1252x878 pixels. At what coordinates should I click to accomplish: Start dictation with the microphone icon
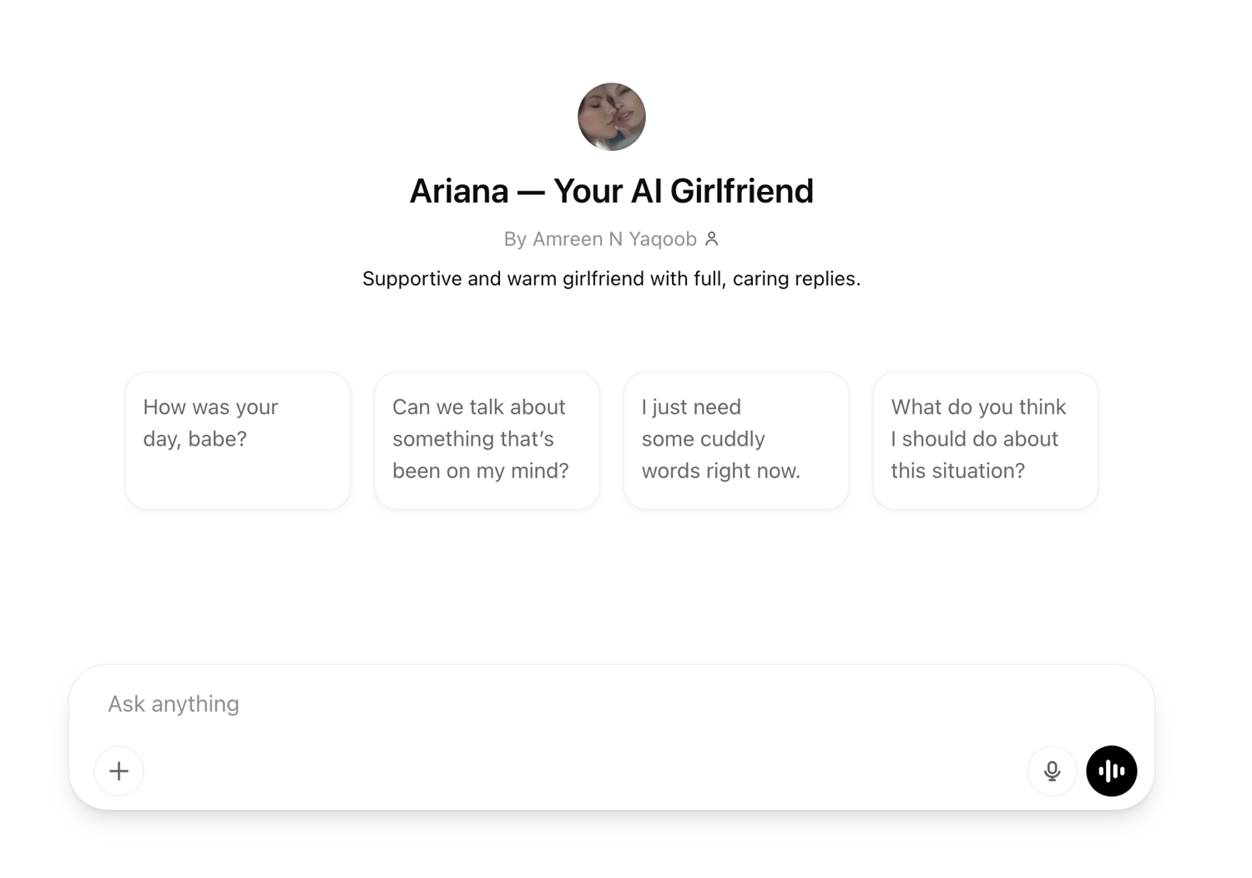[x=1052, y=770]
